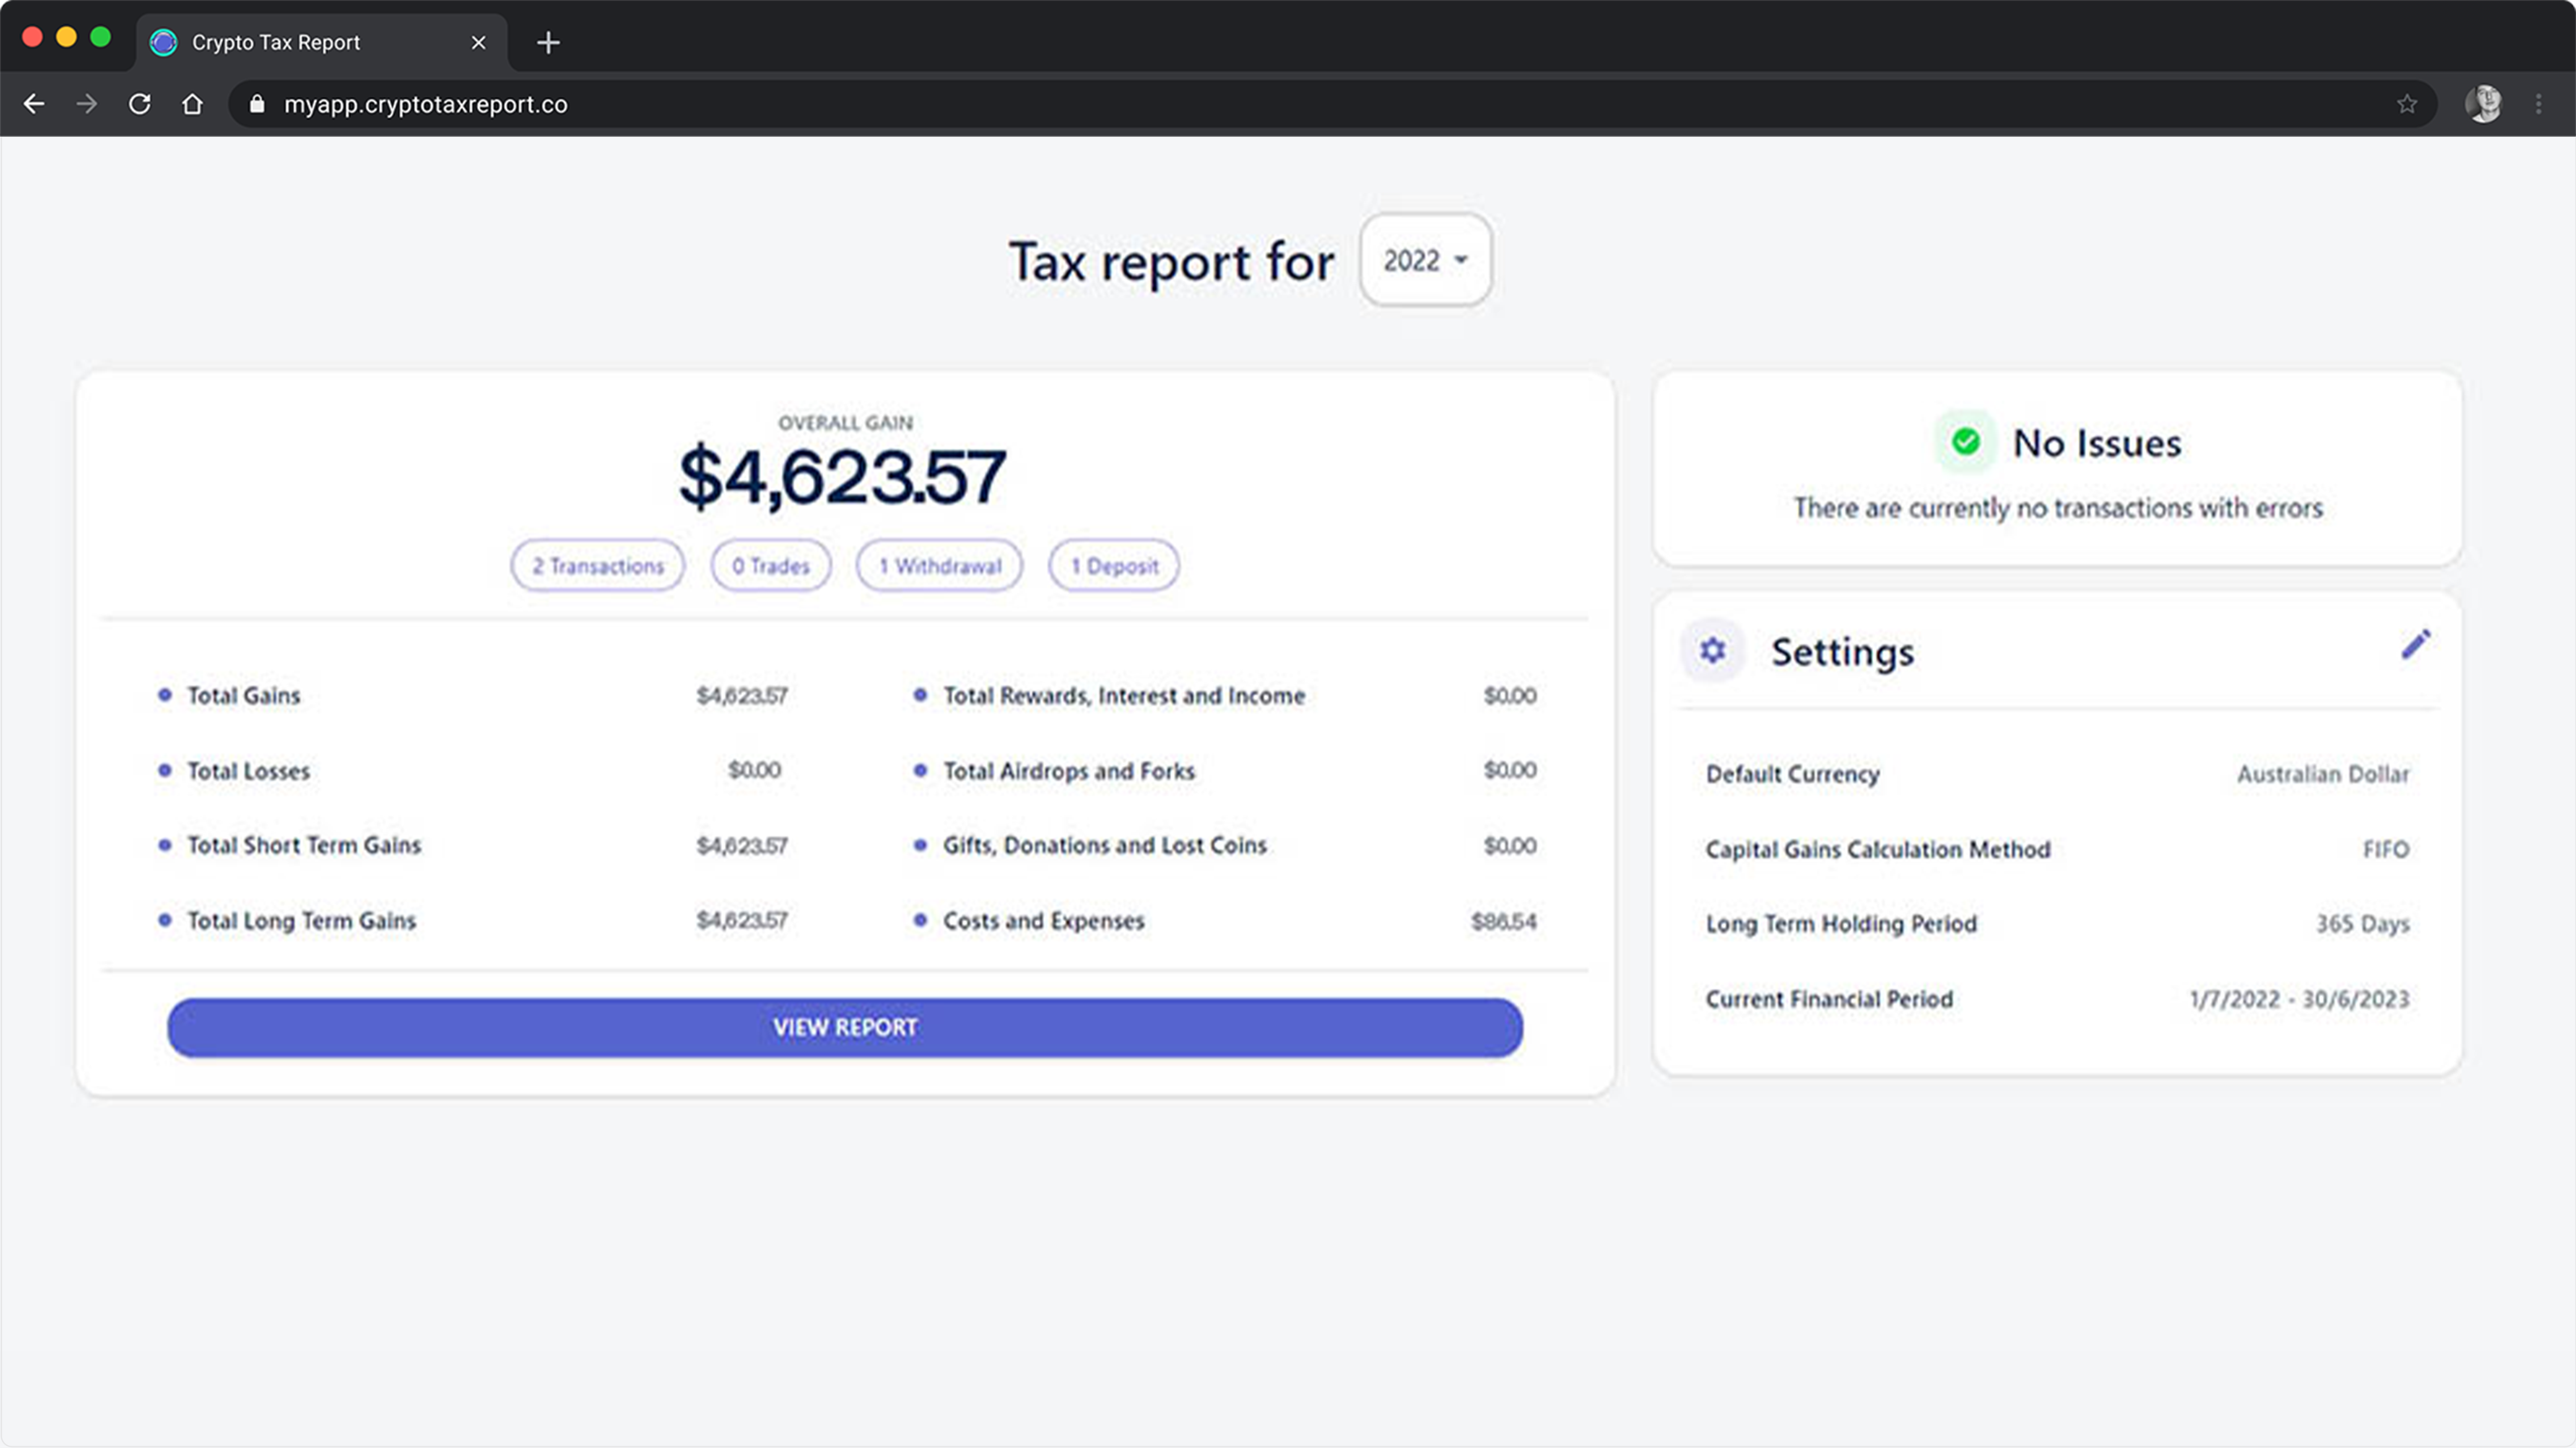Image resolution: width=2576 pixels, height=1448 pixels.
Task: Click the Total Short Term Gains label
Action: [304, 846]
